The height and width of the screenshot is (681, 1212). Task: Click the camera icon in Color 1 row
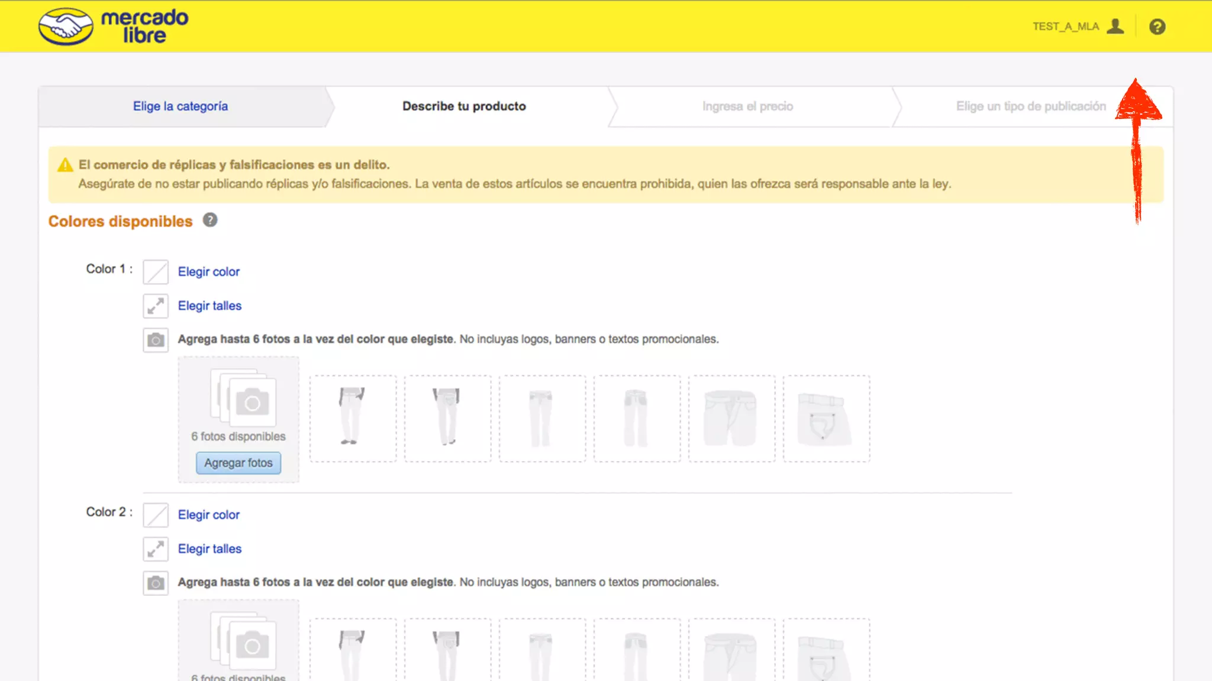(156, 340)
